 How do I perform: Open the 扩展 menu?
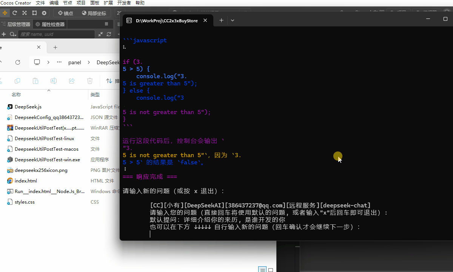coord(108,3)
